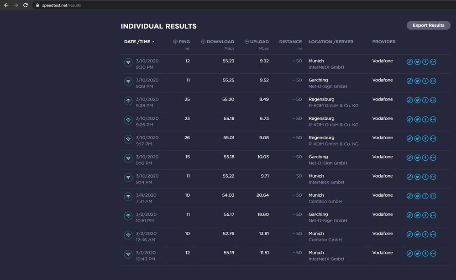More options for 10:43 PM result
The image size is (456, 280).
[433, 253]
